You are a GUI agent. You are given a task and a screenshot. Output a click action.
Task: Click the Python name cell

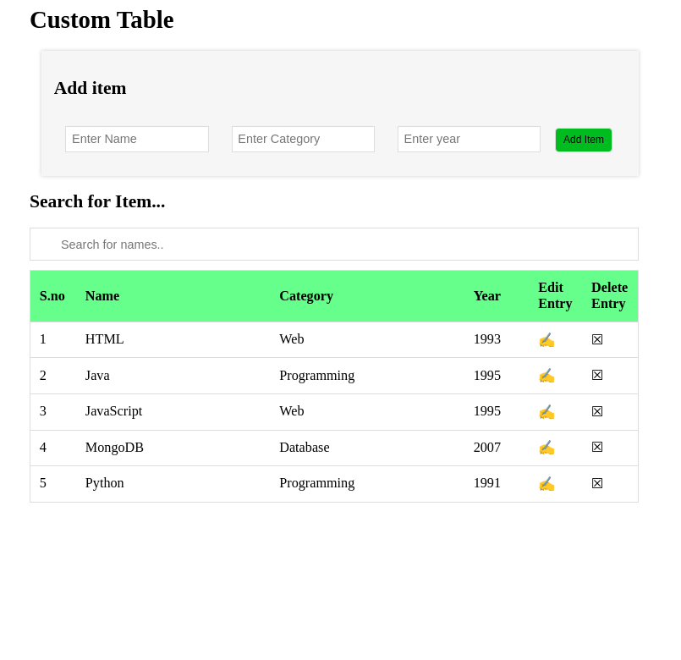point(105,483)
